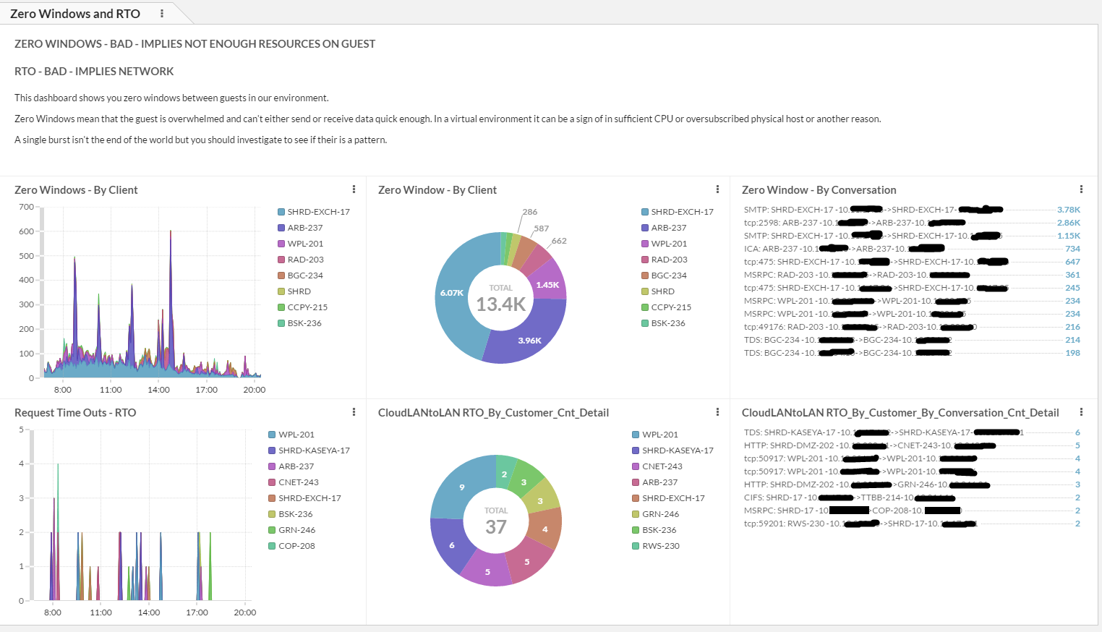
Task: Open the 361 count for MSRPC RAD-203 conversation
Action: (1072, 275)
